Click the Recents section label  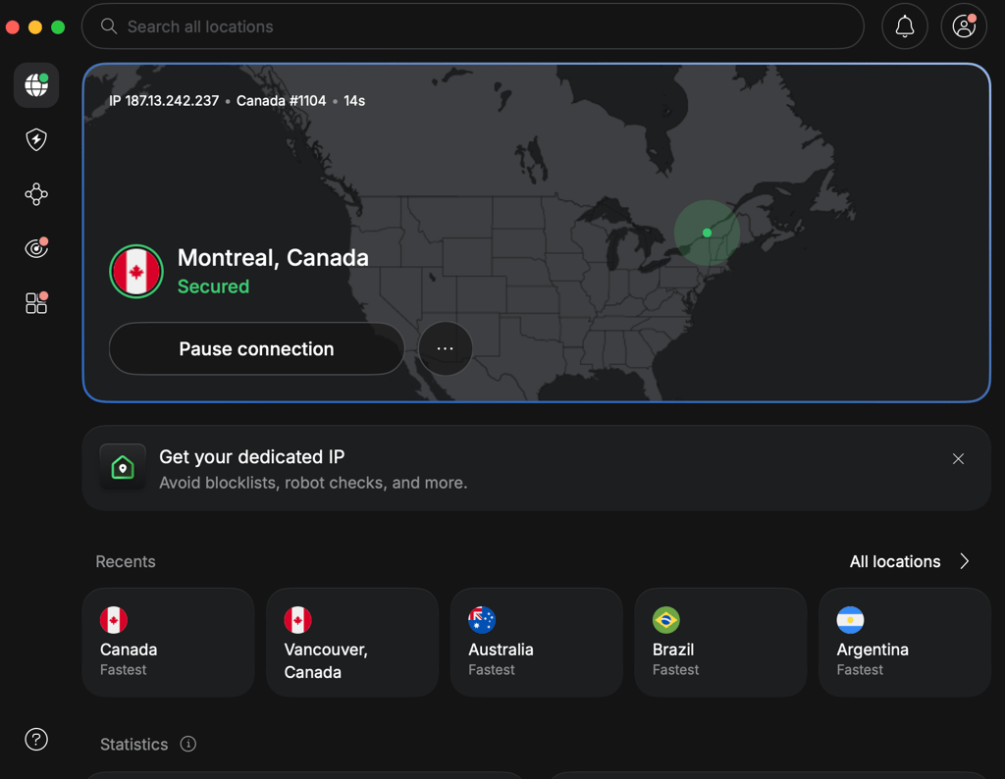(126, 561)
